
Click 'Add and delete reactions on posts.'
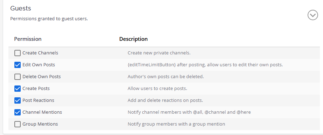coord(166,100)
